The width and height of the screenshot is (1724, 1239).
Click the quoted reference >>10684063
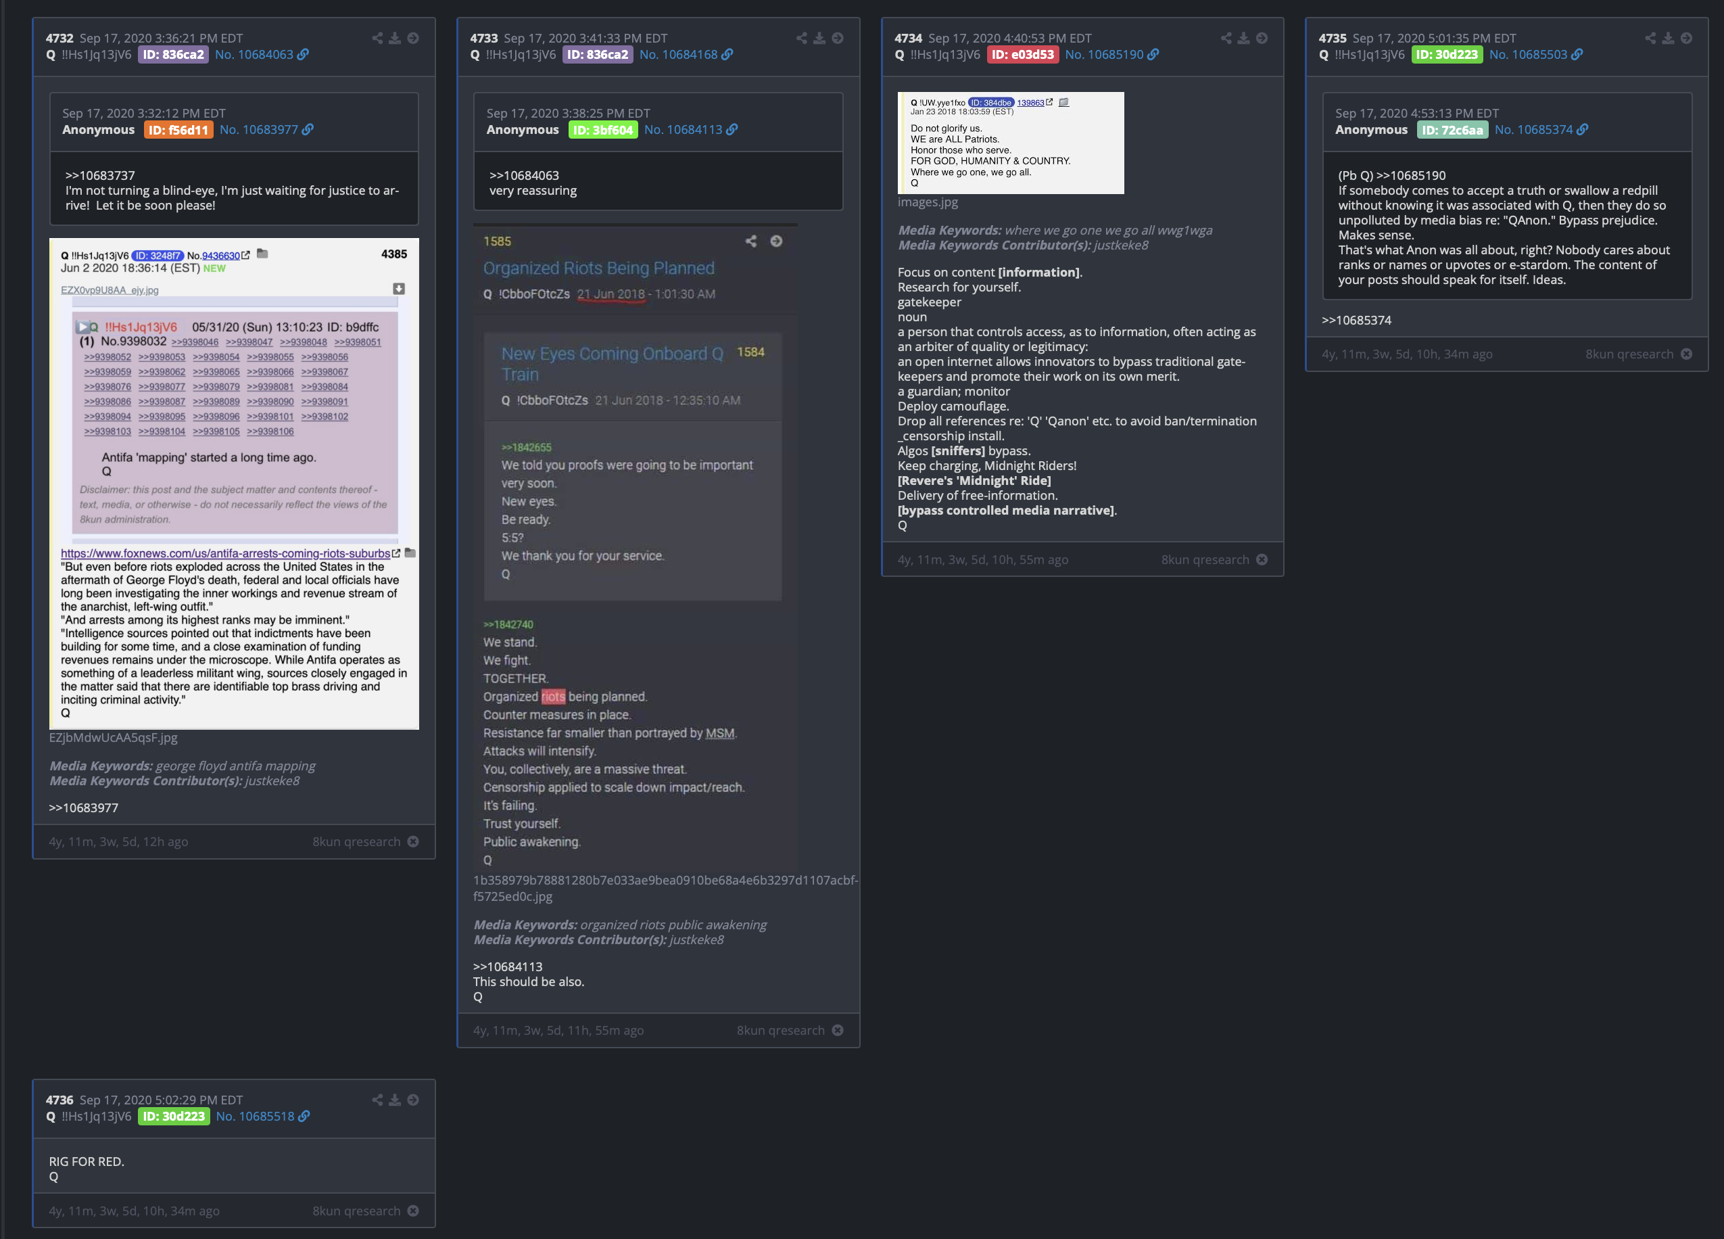coord(524,176)
